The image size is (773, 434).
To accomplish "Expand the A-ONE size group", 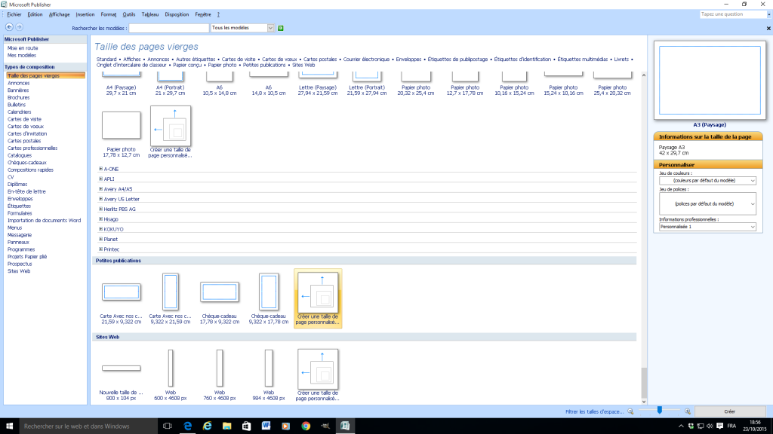I will click(x=100, y=169).
